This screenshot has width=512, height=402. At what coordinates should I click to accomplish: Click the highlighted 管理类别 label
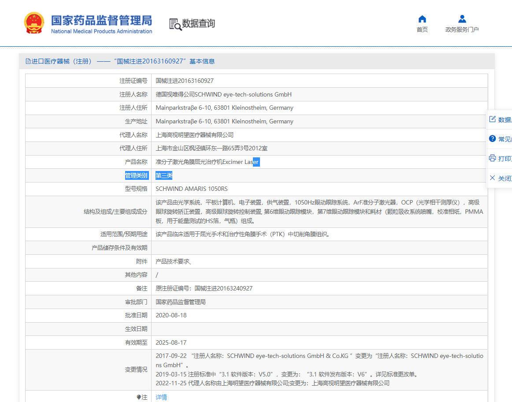click(137, 175)
